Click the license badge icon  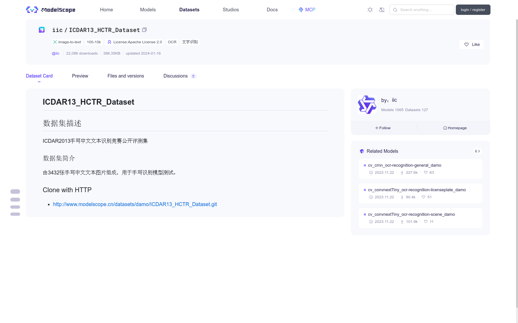pos(109,42)
